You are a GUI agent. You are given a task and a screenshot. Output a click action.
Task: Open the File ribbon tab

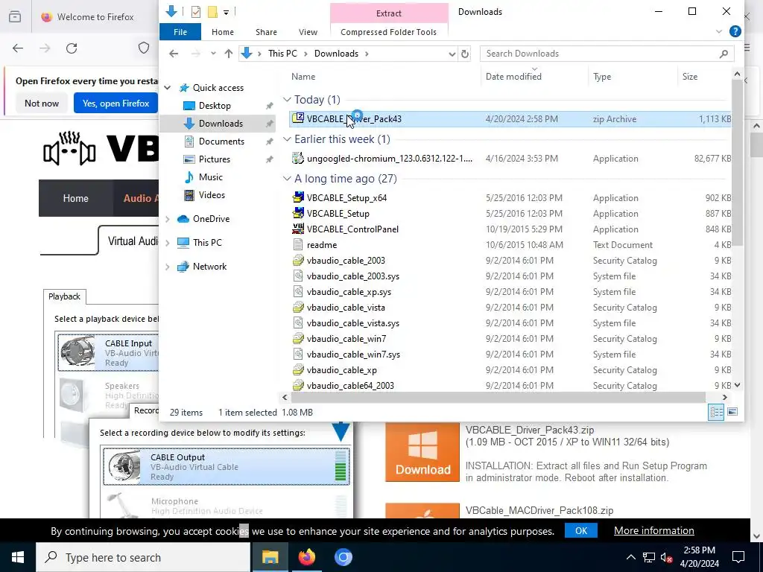pyautogui.click(x=180, y=32)
